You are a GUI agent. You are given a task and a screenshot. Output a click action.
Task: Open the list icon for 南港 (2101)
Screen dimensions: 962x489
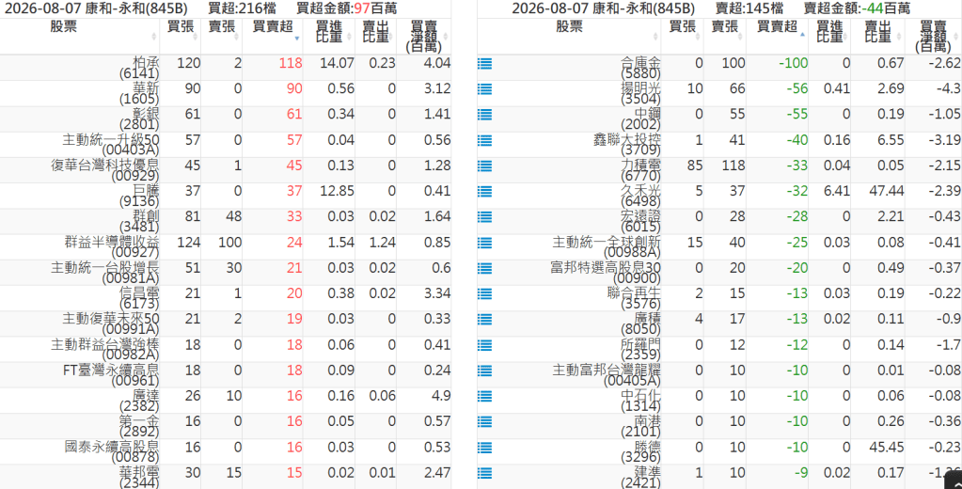tap(484, 422)
